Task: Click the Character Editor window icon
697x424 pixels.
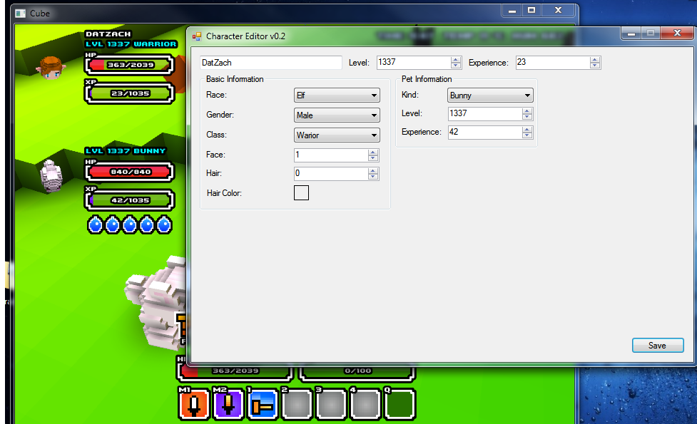Action: pos(197,36)
